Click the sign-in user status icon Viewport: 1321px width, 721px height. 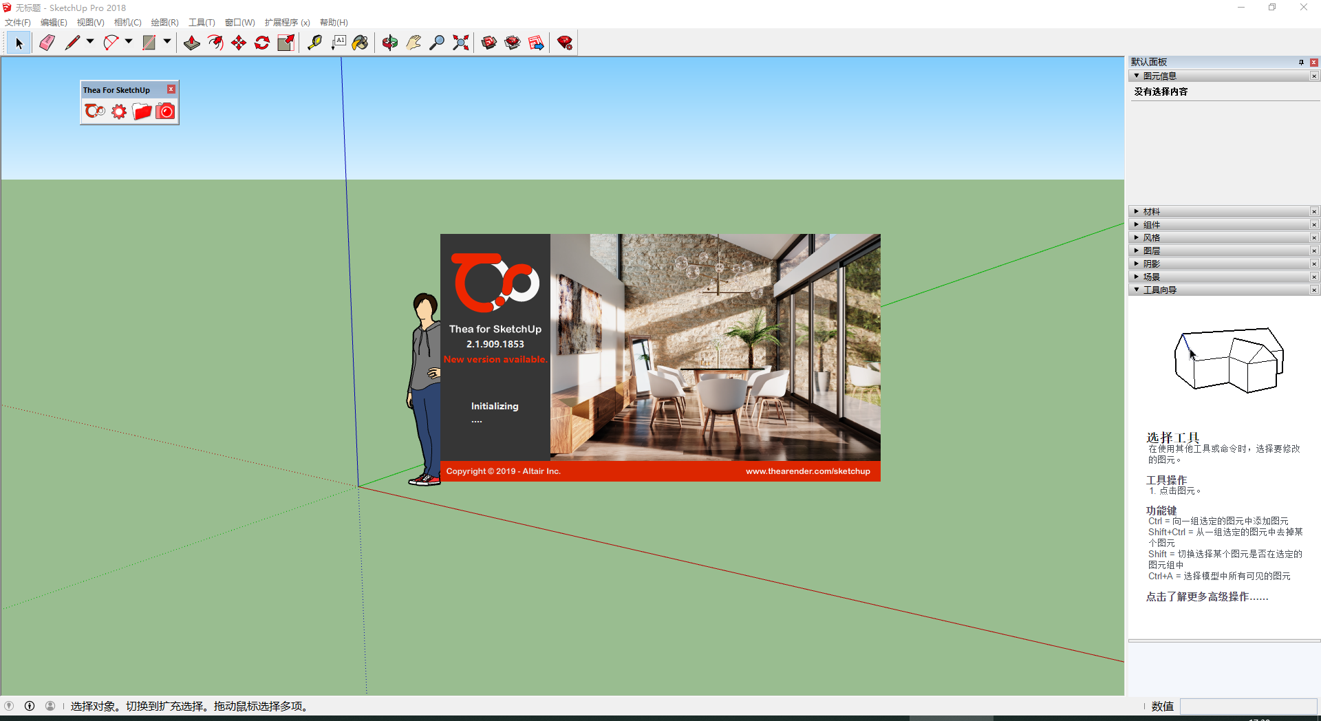point(50,706)
